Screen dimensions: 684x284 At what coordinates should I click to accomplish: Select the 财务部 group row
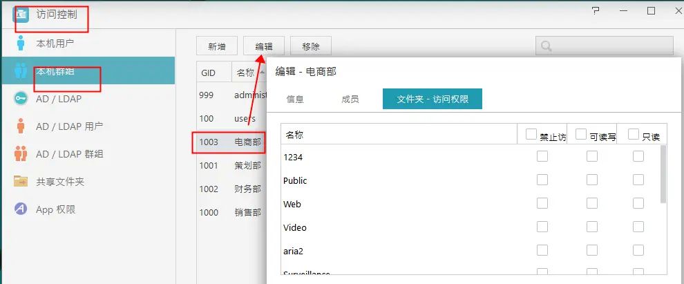point(231,189)
